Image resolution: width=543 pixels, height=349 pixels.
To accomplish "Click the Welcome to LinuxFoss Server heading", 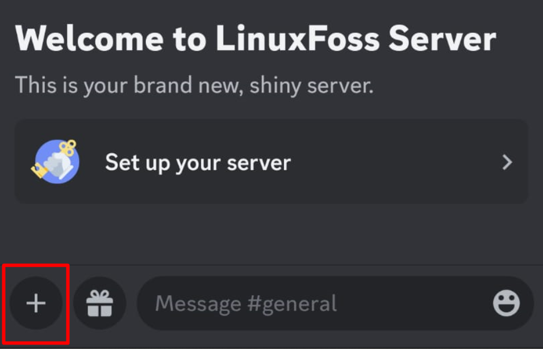I will click(x=256, y=39).
